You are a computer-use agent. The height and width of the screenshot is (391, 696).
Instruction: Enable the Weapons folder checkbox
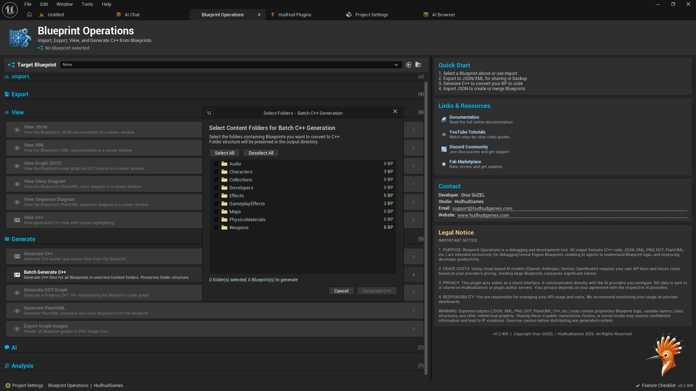216,228
